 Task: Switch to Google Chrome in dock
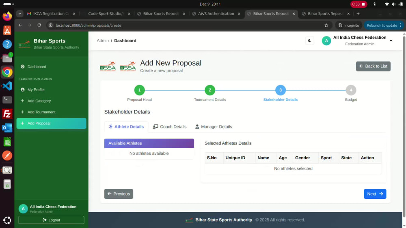[x=7, y=72]
